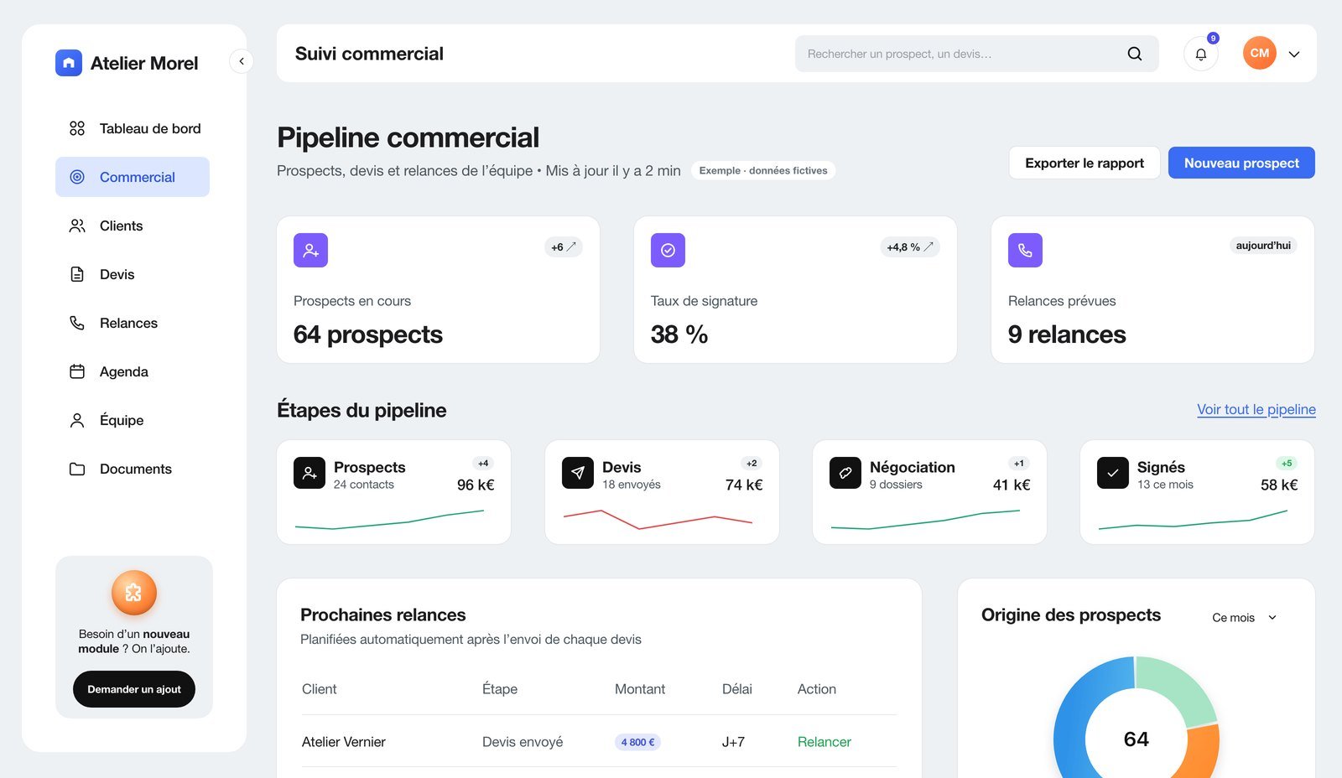Click the orange segment of the donut chart
Viewport: 1342px width, 778px height.
(x=1202, y=752)
